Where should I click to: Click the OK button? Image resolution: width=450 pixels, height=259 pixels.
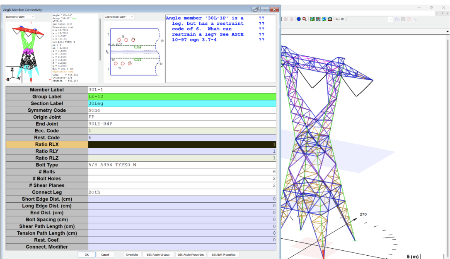(87, 254)
